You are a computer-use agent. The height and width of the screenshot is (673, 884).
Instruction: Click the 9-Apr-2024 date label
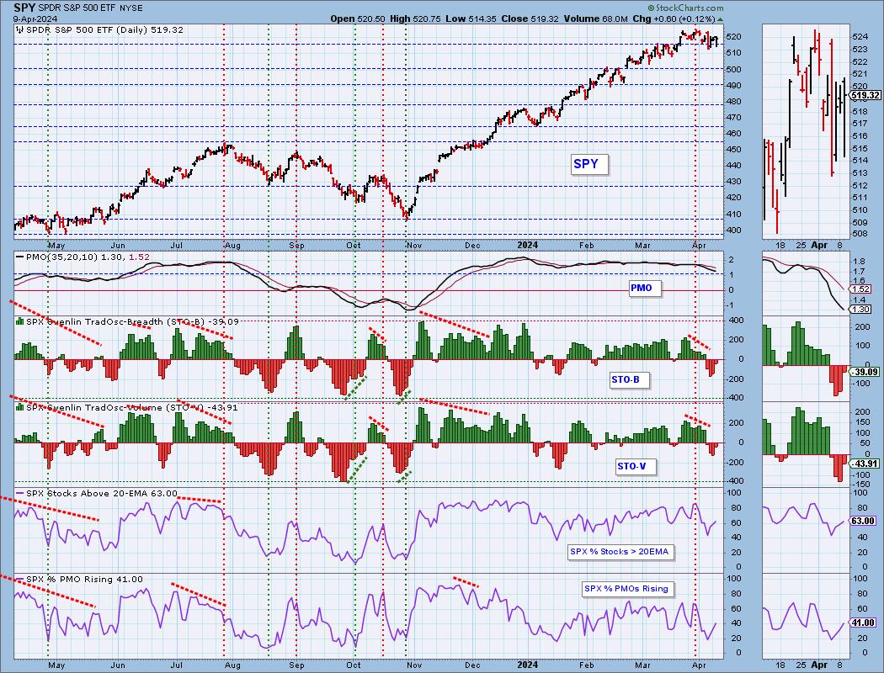[x=36, y=19]
